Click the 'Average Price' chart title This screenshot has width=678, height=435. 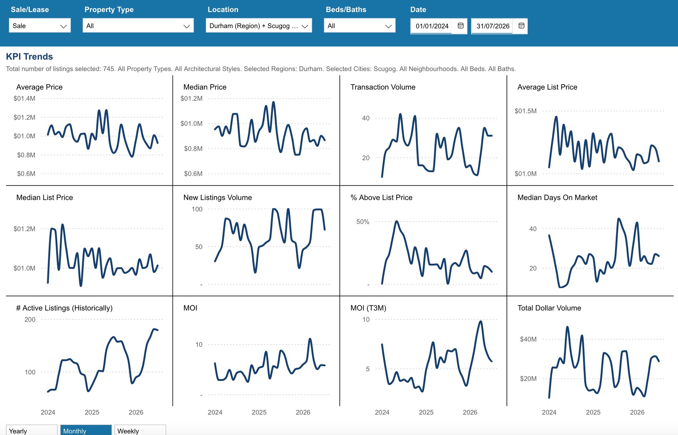39,87
